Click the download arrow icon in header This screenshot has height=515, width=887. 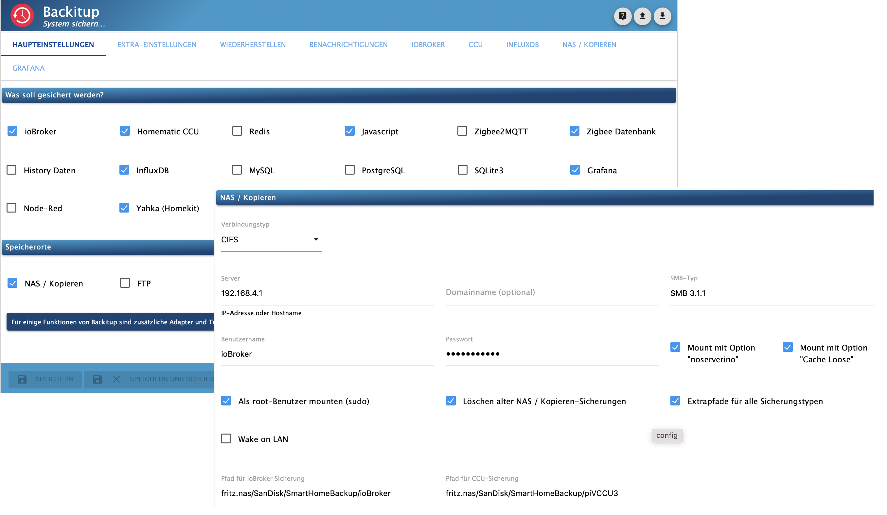(662, 16)
